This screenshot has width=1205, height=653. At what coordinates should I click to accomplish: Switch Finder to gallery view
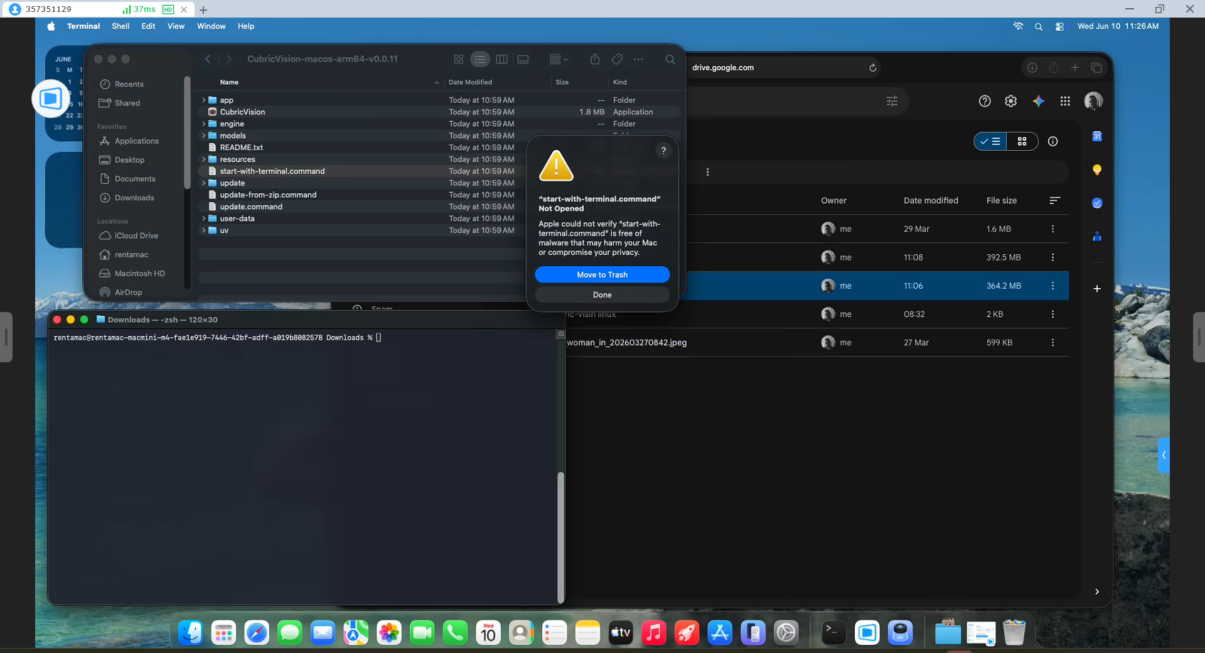pyautogui.click(x=523, y=59)
